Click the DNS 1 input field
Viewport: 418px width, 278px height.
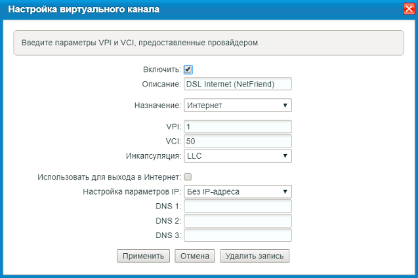[238, 207]
